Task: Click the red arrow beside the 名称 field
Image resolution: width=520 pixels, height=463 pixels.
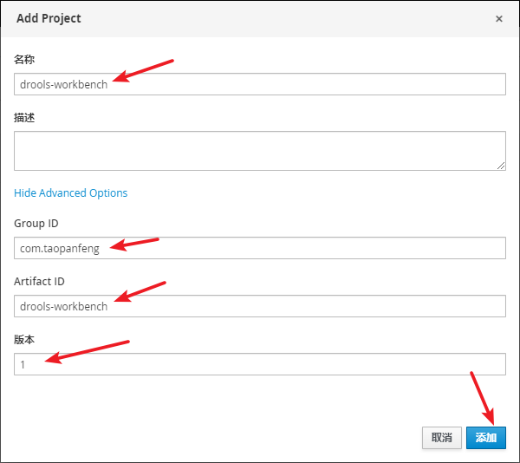Action: pos(143,70)
